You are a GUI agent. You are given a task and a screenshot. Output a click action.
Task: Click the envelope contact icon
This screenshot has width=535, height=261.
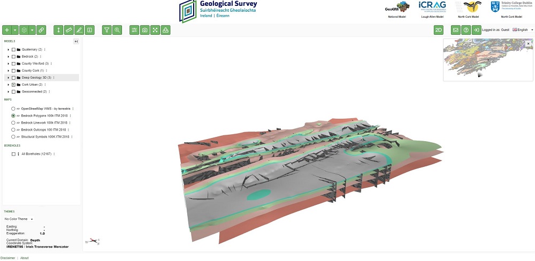coord(456,30)
